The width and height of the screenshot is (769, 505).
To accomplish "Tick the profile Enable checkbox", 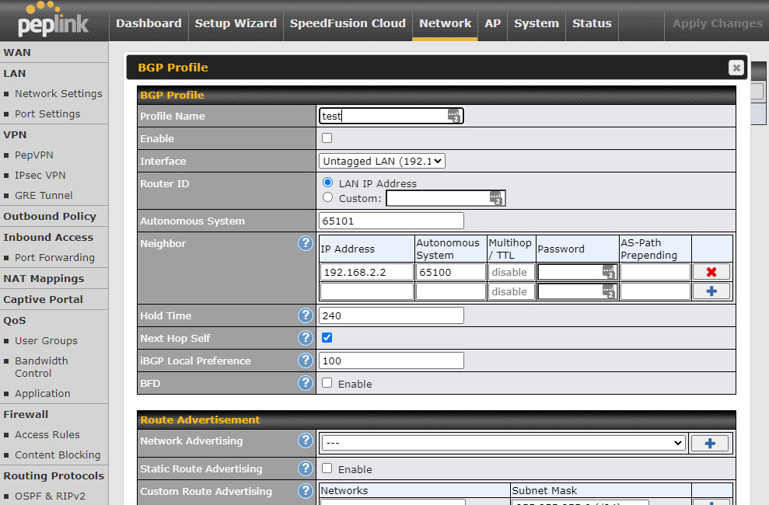I will point(327,138).
